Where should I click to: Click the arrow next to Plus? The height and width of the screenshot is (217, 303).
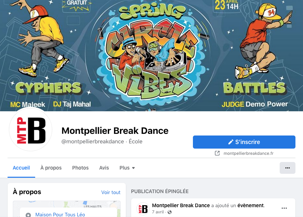[133, 168]
